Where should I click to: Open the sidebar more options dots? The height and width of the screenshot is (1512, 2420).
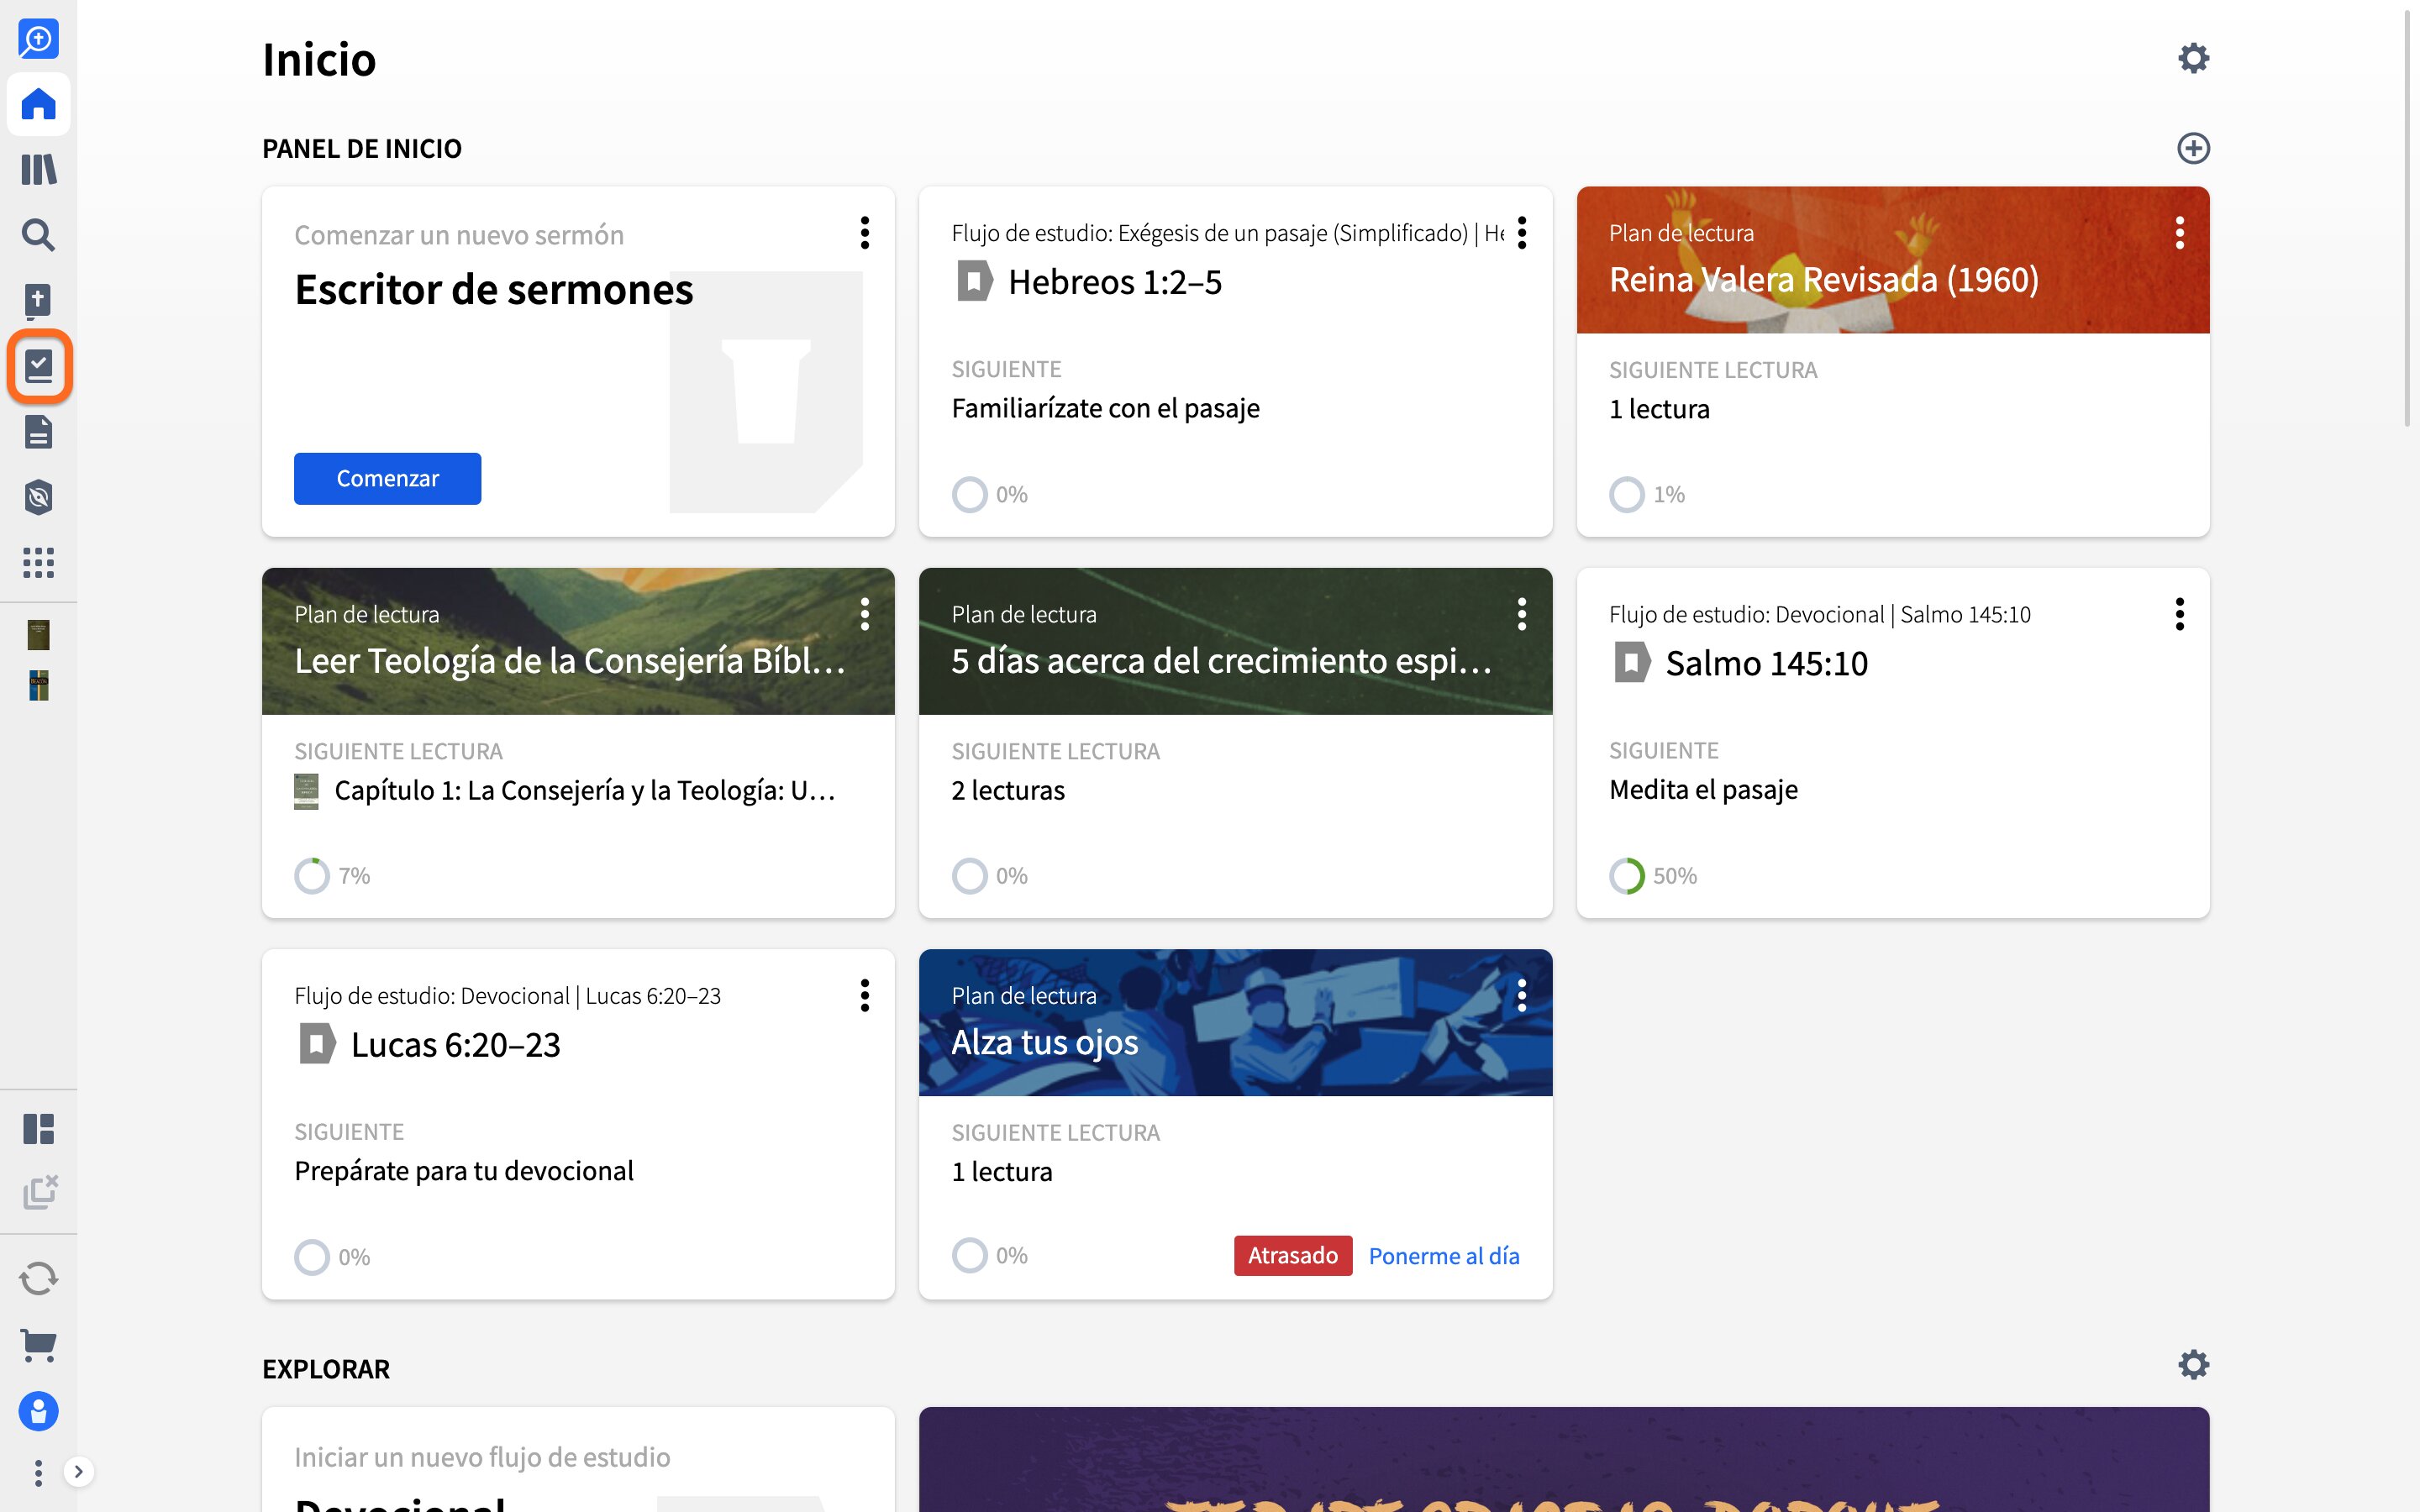coord(38,1472)
